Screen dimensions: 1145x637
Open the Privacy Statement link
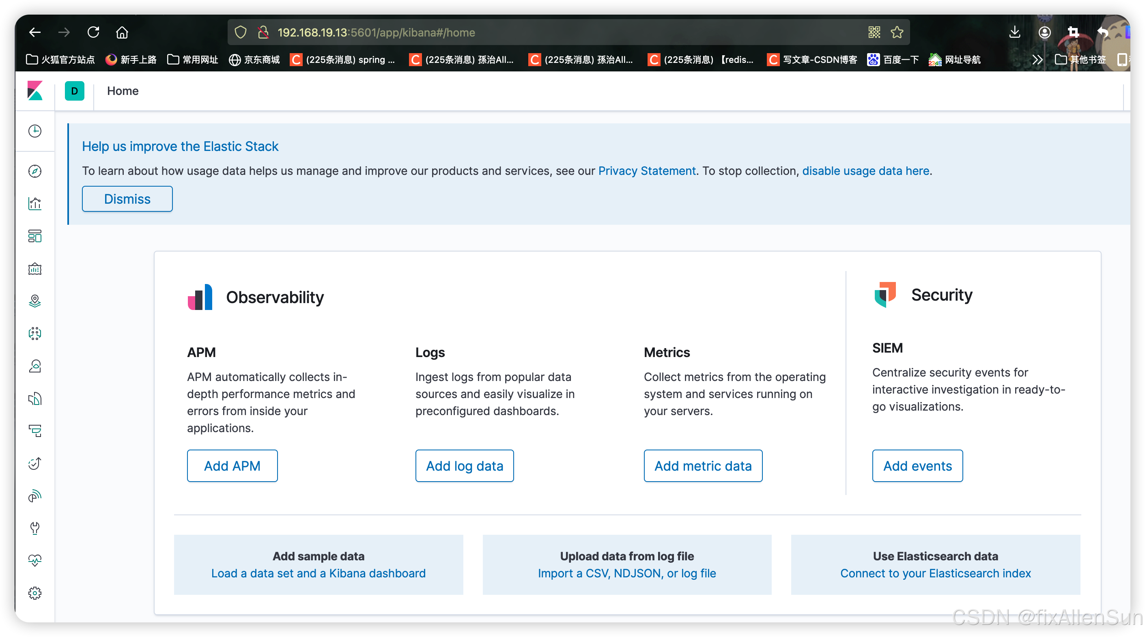[646, 171]
